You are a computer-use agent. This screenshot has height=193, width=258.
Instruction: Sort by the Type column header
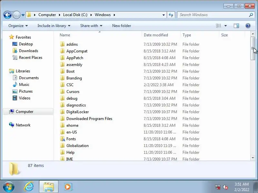(x=187, y=35)
